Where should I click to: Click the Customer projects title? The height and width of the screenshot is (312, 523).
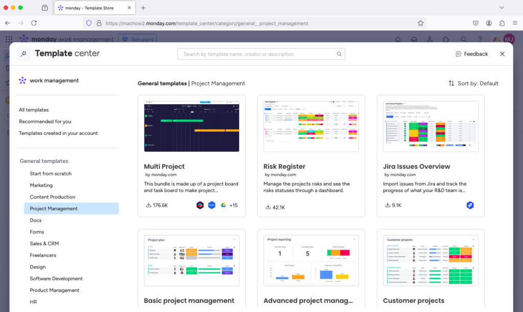[413, 300]
